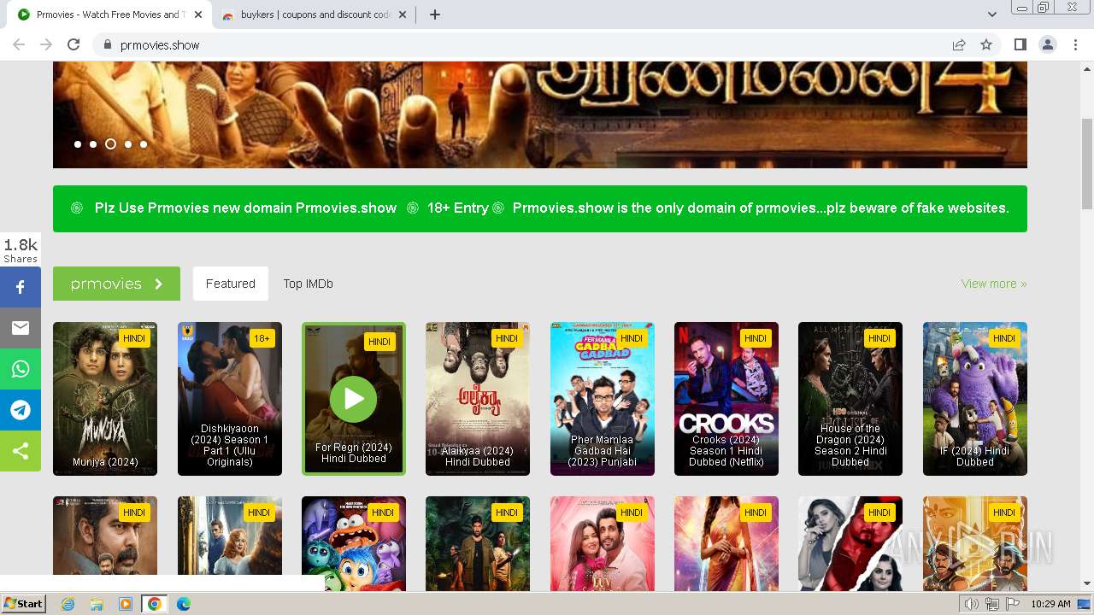The height and width of the screenshot is (615, 1094).
Task: Click the green prmovies section button
Action: click(116, 284)
